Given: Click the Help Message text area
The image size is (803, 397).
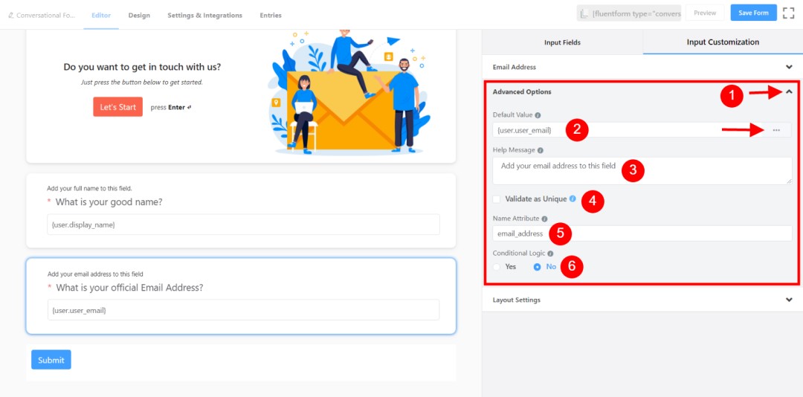Looking at the screenshot, I should pyautogui.click(x=642, y=170).
